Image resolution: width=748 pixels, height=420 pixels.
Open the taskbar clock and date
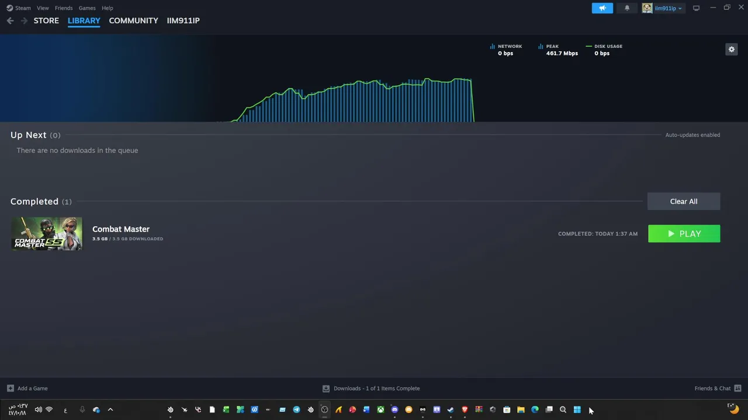pos(18,409)
